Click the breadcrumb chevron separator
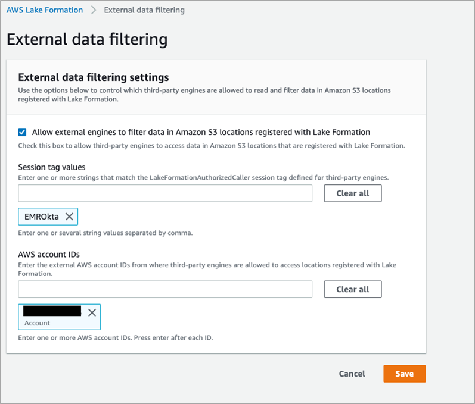The width and height of the screenshot is (475, 404). pos(94,10)
